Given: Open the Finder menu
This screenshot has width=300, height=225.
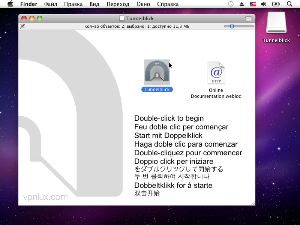Looking at the screenshot, I should 29,4.
